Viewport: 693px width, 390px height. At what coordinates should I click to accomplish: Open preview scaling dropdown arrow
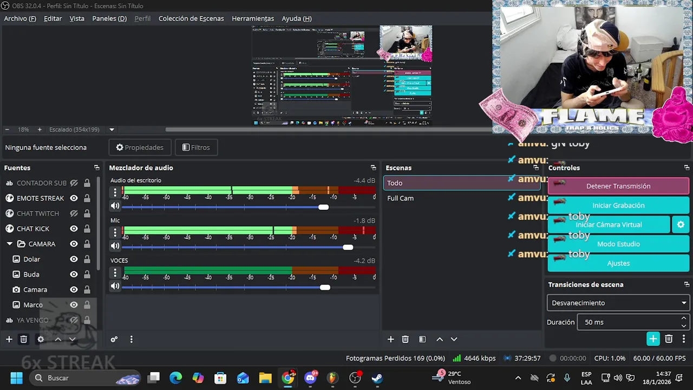pyautogui.click(x=112, y=129)
